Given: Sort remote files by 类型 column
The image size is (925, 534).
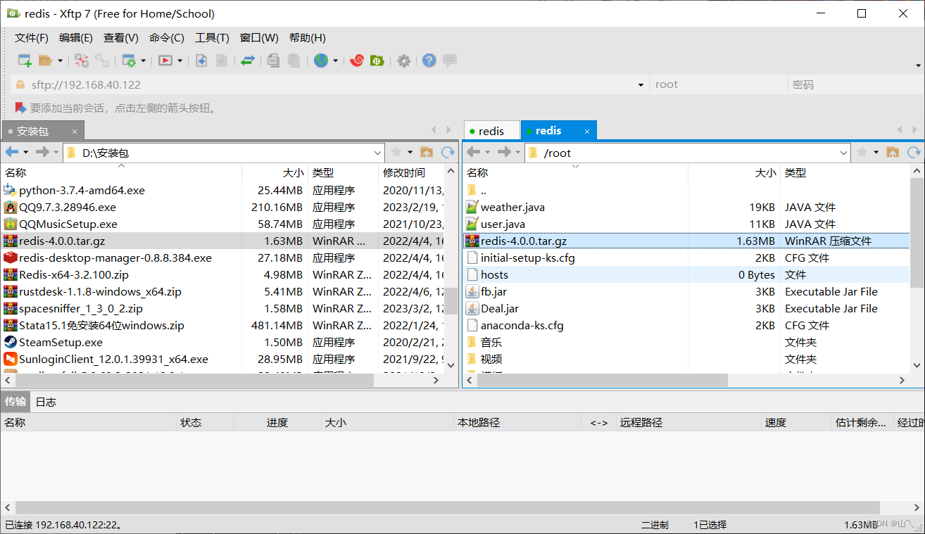Looking at the screenshot, I should coord(845,172).
